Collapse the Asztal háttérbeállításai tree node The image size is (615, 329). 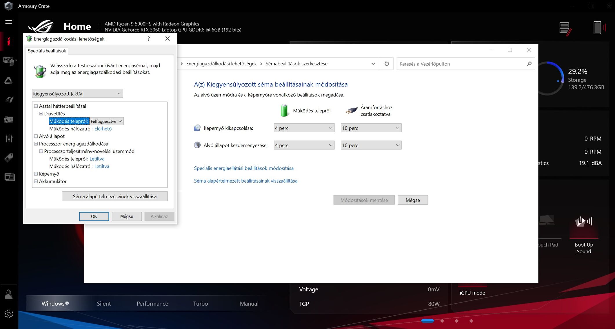[36, 106]
